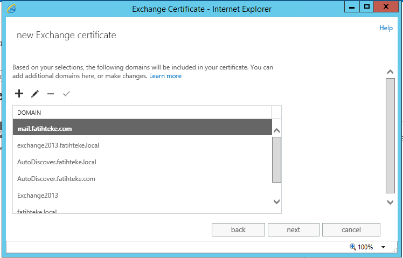Click the DOMAIN column header
The height and width of the screenshot is (258, 403).
point(141,112)
